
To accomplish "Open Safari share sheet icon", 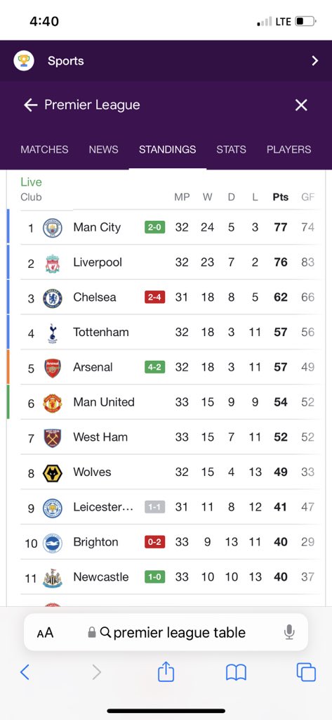I will (x=166, y=672).
